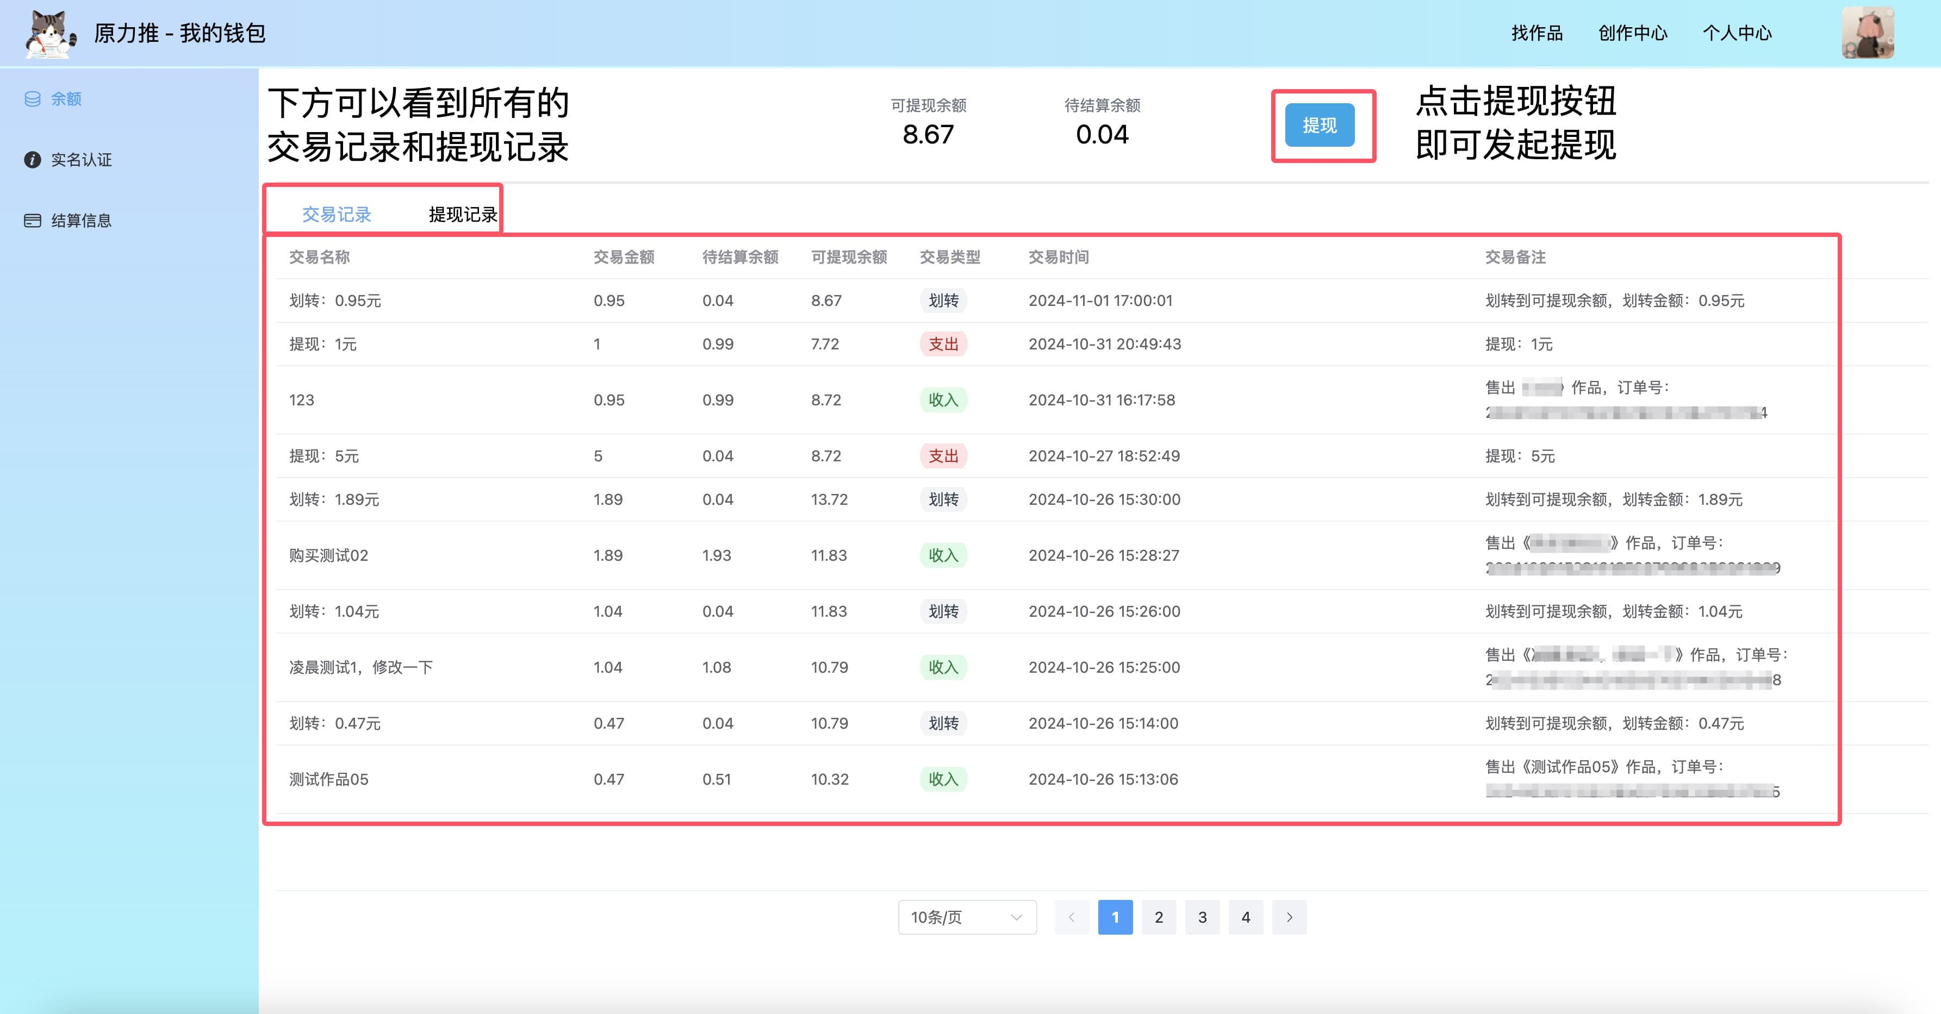Switch to the 交易记录 tab

337,215
